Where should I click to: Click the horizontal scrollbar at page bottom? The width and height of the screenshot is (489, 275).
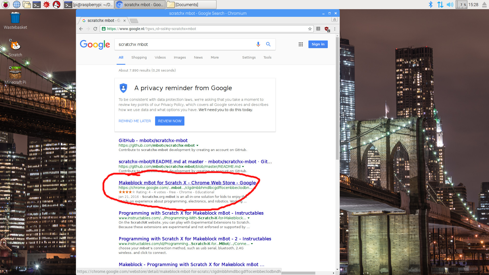(x=298, y=273)
